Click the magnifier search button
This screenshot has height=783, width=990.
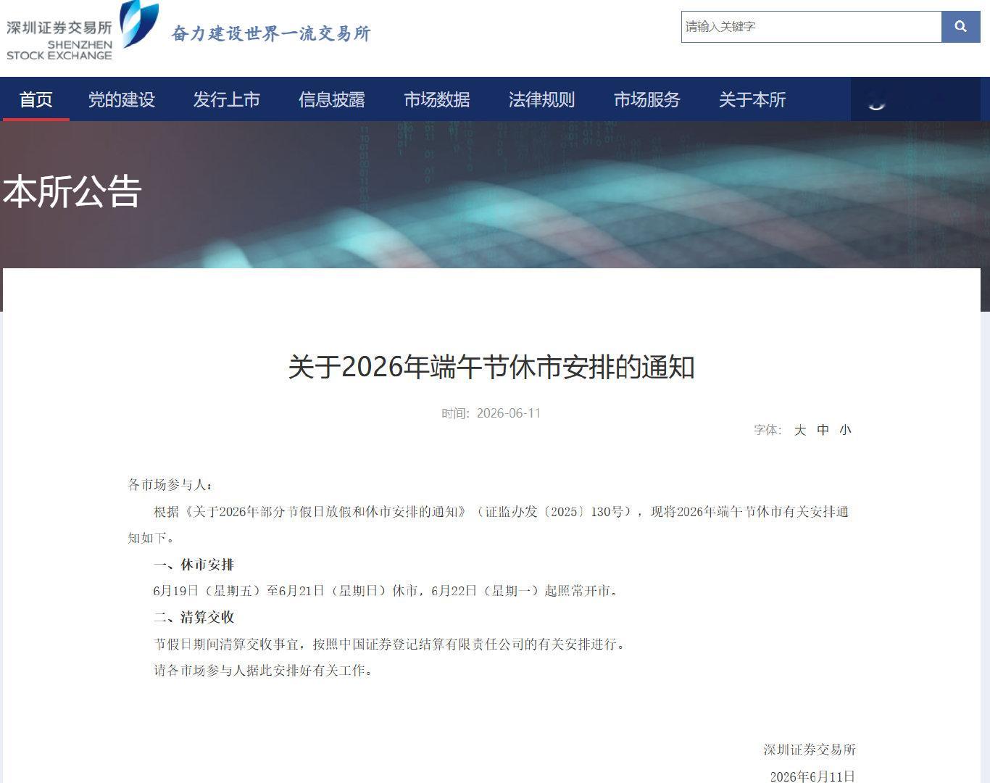click(960, 27)
